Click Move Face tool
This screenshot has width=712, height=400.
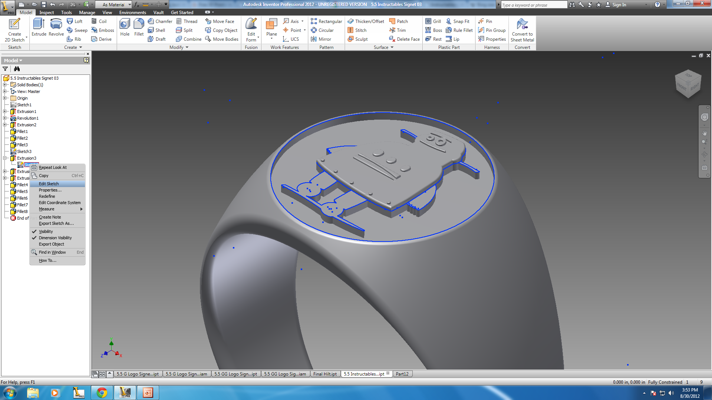point(220,21)
